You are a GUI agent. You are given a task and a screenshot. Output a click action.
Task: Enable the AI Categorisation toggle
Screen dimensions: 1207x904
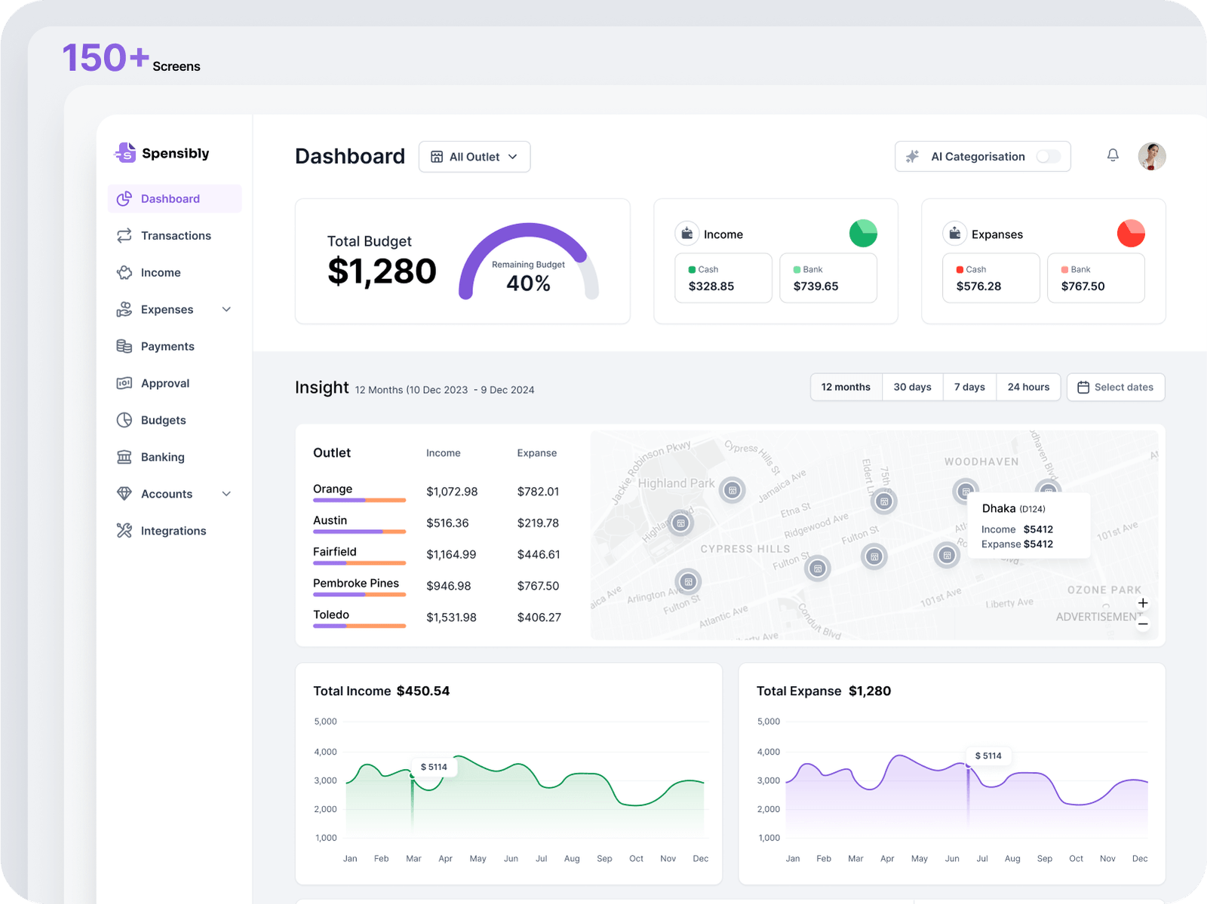click(x=1049, y=157)
